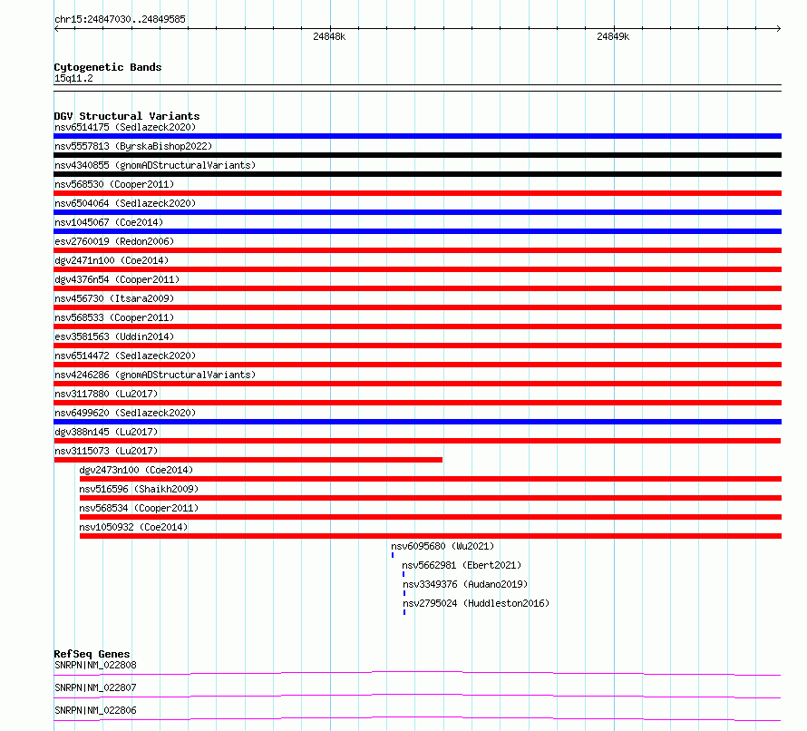Select nsv1045067 (Coe2014) label
Screen dimensions: 807x731
109,222
